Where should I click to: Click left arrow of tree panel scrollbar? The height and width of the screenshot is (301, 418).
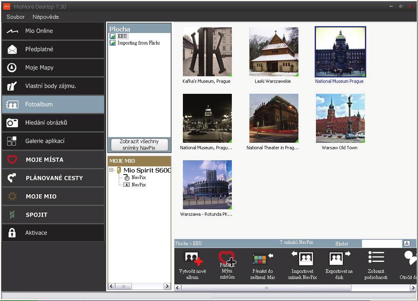point(111,286)
